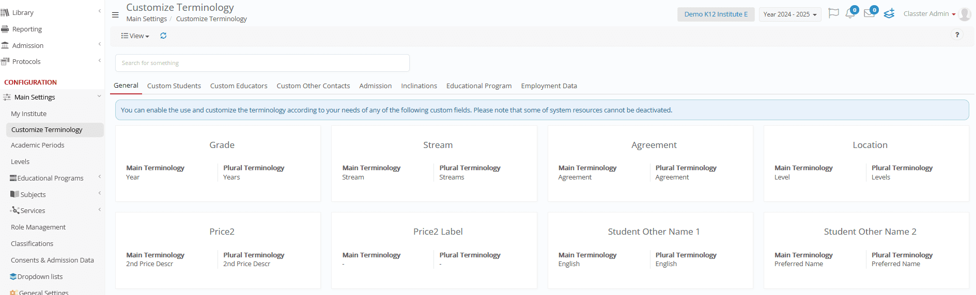Click the refresh icon in toolbar
Screen dimensions: 976x295
(x=163, y=36)
